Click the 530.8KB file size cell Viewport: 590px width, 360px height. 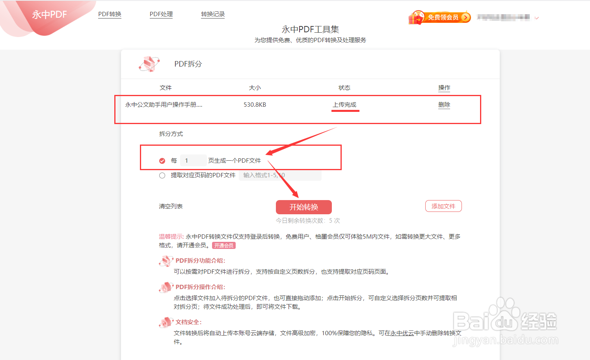(255, 105)
